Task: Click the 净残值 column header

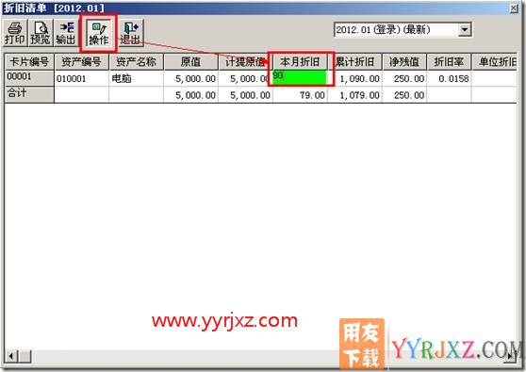Action: coord(404,61)
